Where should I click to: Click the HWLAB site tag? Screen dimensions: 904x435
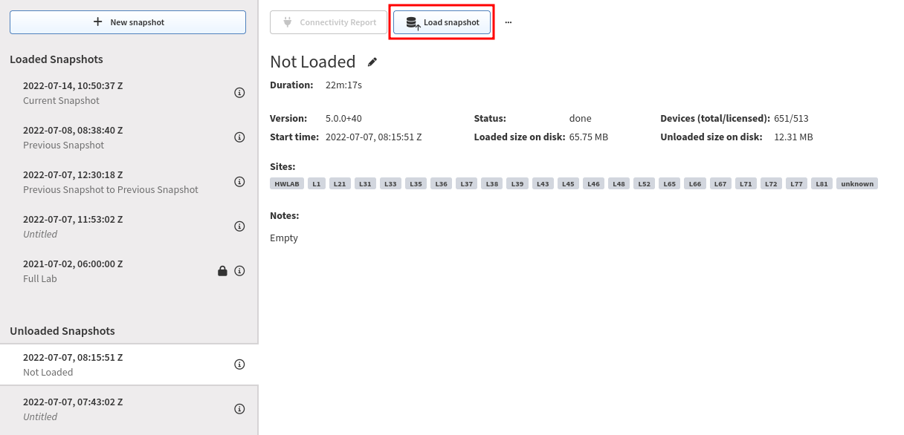coord(287,183)
